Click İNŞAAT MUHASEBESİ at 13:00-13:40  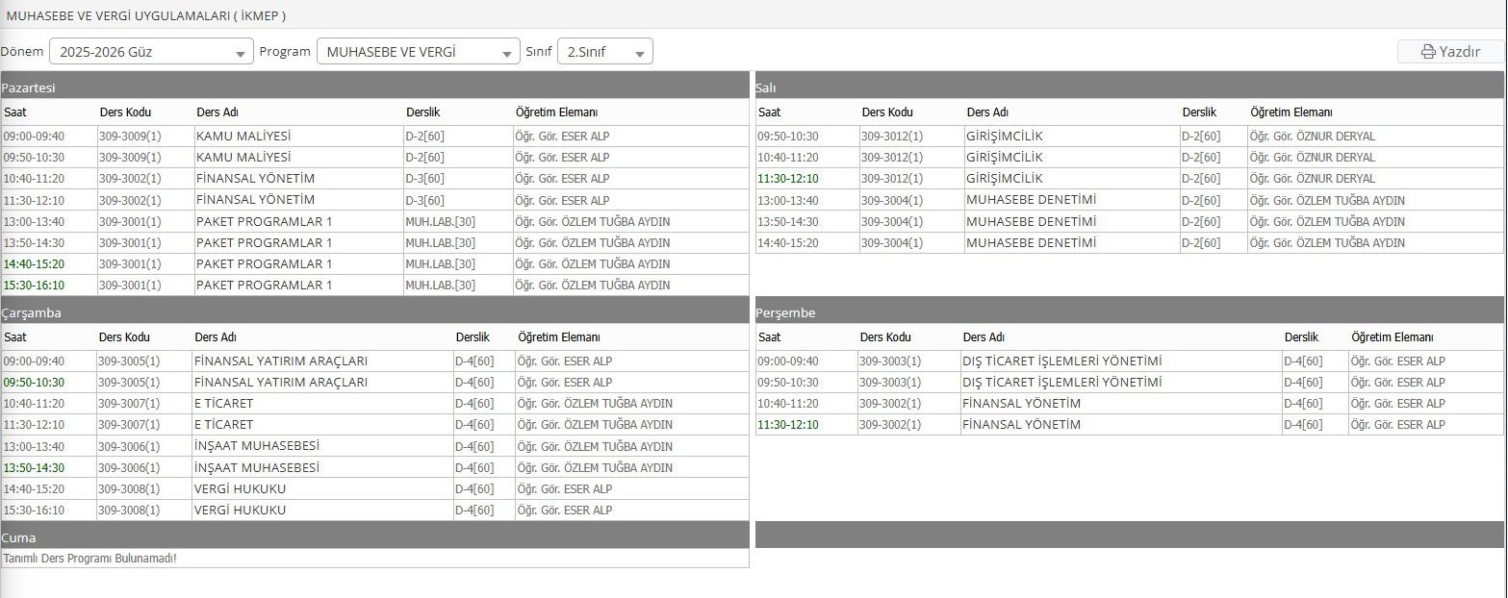point(257,446)
